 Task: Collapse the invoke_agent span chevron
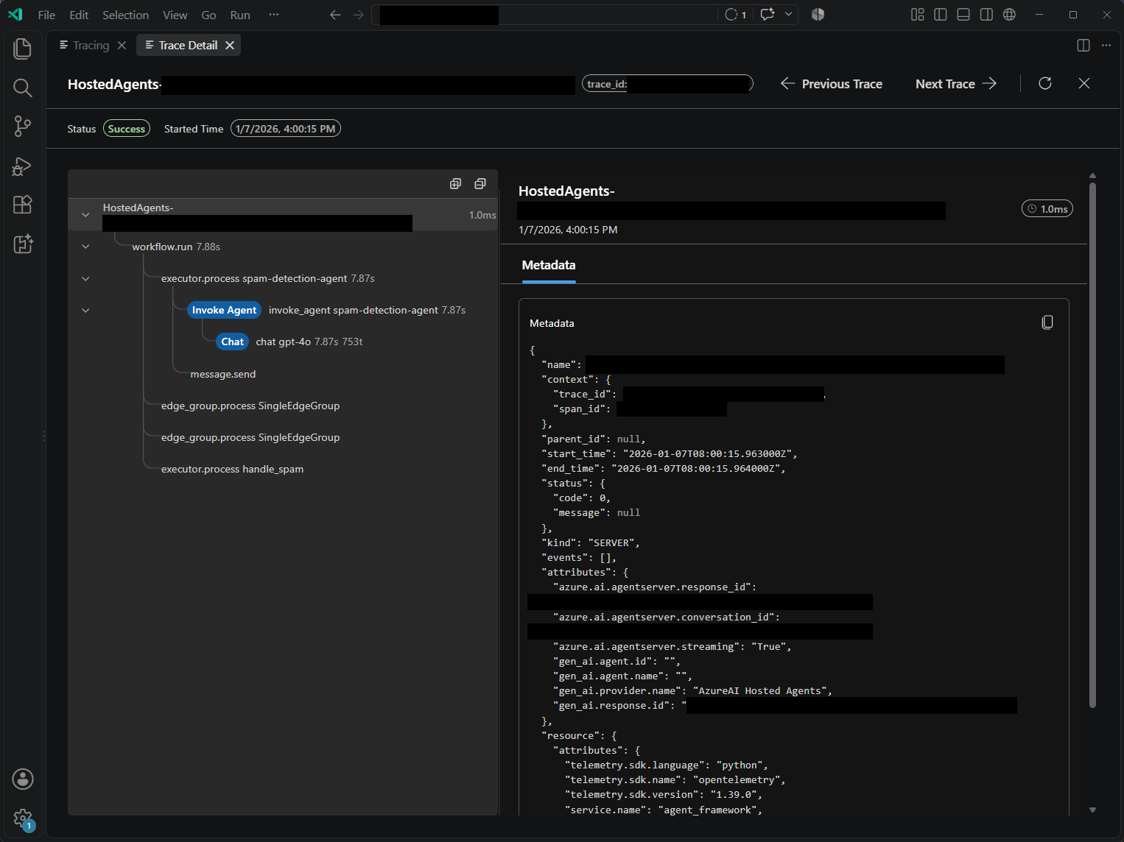85,311
